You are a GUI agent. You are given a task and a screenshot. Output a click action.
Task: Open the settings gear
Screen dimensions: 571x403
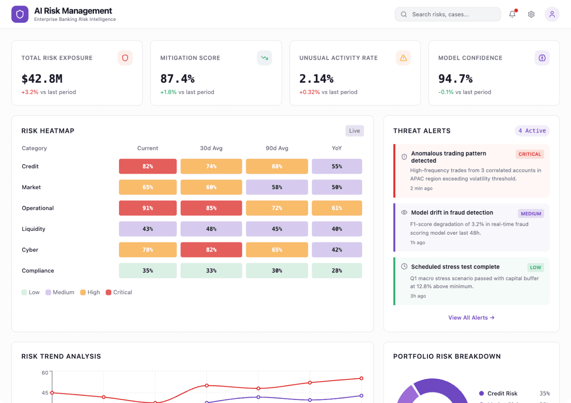tap(531, 14)
